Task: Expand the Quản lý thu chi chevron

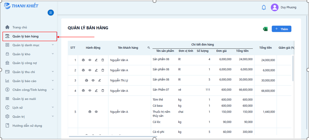Action: click(53, 71)
